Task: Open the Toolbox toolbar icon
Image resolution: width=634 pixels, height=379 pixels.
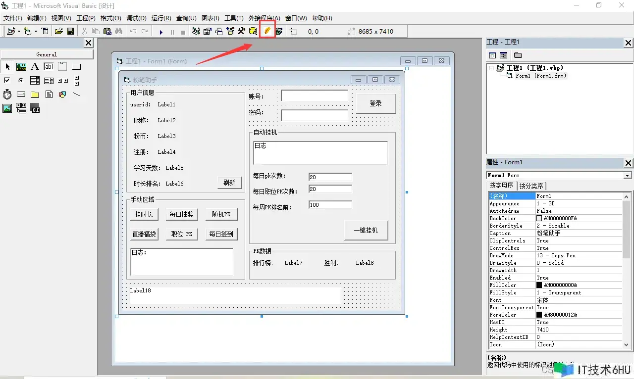Action: tap(241, 31)
